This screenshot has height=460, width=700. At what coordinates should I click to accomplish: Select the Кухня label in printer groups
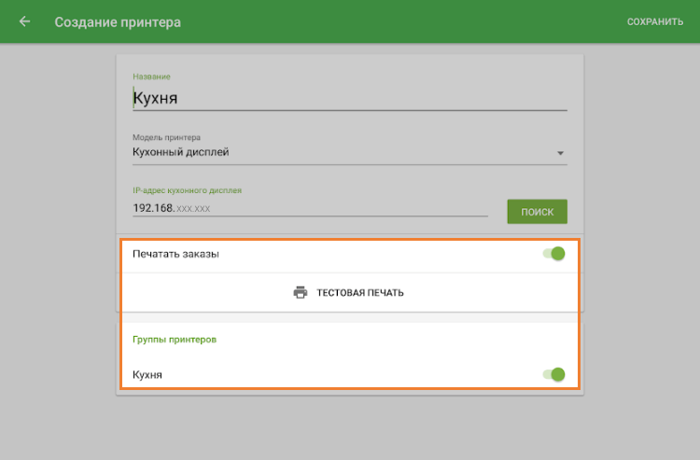tap(147, 374)
